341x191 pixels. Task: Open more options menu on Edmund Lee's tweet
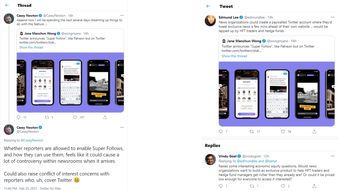[x=332, y=17]
